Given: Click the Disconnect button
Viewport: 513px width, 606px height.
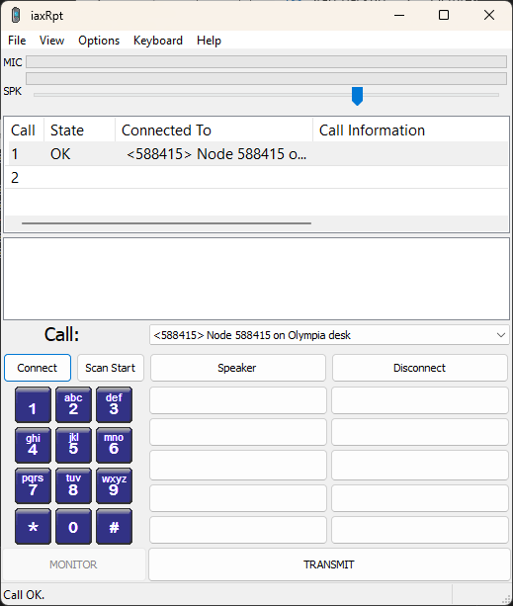Looking at the screenshot, I should click(420, 368).
